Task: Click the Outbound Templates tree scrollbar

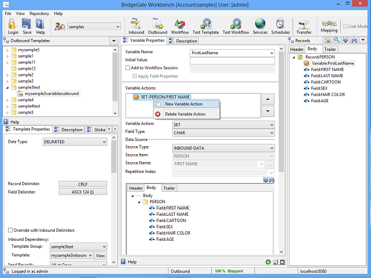Action: (x=115, y=76)
